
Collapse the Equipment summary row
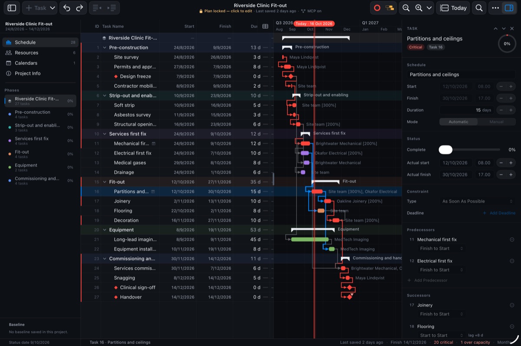tap(105, 230)
